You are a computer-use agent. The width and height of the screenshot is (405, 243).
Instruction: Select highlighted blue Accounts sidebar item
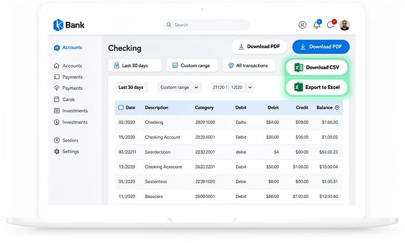[x=68, y=48]
